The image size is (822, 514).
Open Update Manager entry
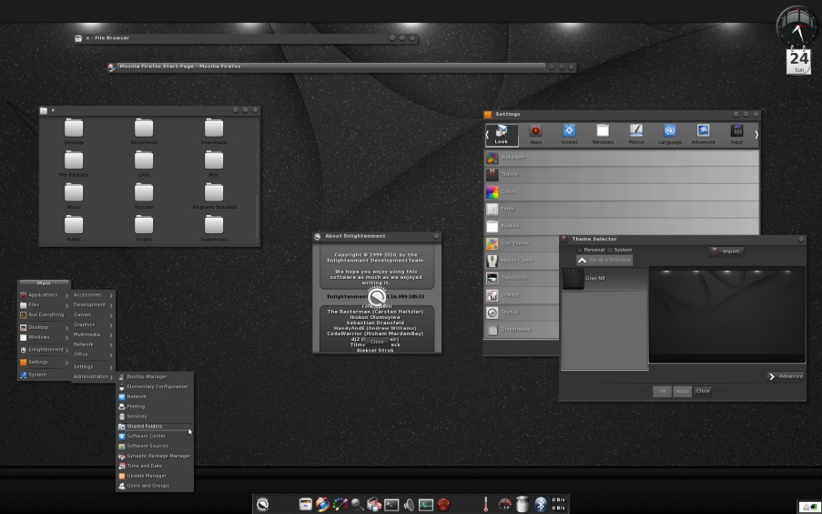pyautogui.click(x=155, y=477)
